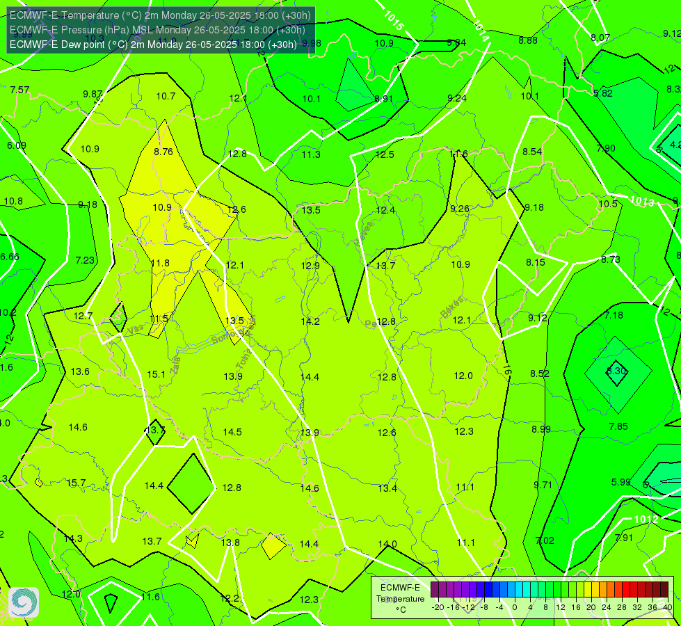Click the 5.99 temperature value
The height and width of the screenshot is (626, 681).
tap(621, 482)
